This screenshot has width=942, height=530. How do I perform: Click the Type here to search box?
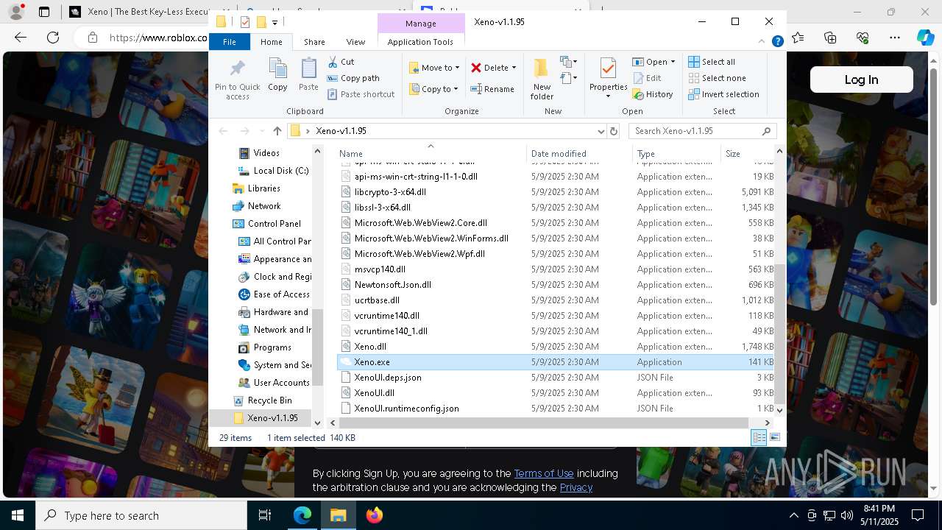tap(141, 515)
